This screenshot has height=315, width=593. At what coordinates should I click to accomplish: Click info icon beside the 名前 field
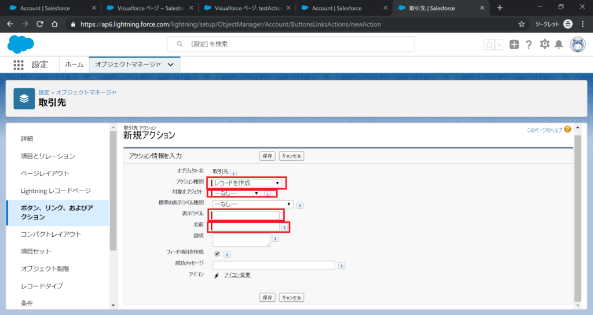click(x=284, y=227)
